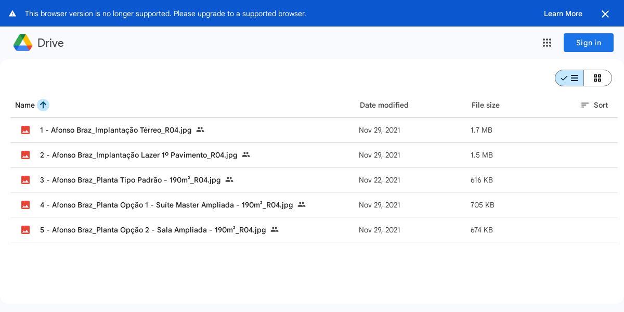Screen dimensions: 624x312
Task: Switch to grid layout view
Action: (x=597, y=78)
